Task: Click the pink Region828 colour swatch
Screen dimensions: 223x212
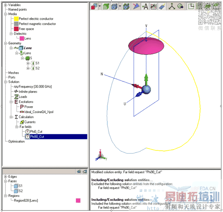Action: [x=78, y=201]
